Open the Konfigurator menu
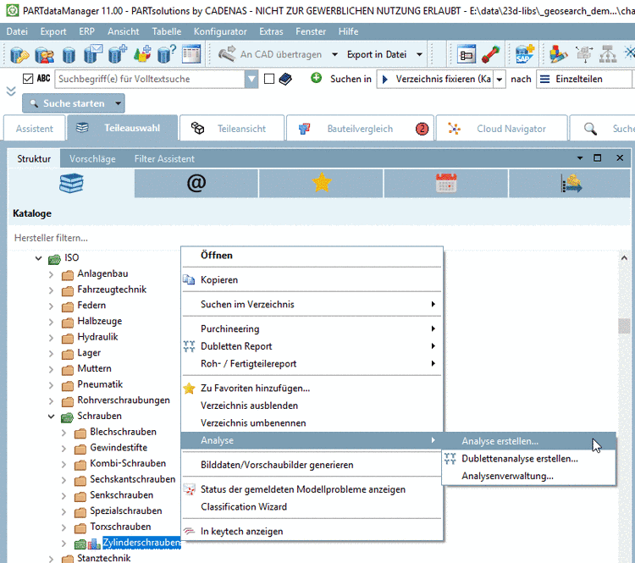This screenshot has width=635, height=563. (x=220, y=31)
